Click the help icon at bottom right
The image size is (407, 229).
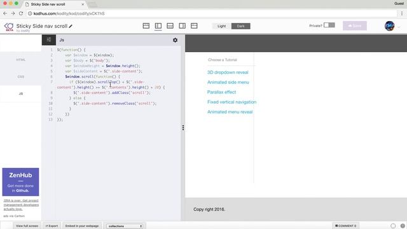[x=403, y=226]
